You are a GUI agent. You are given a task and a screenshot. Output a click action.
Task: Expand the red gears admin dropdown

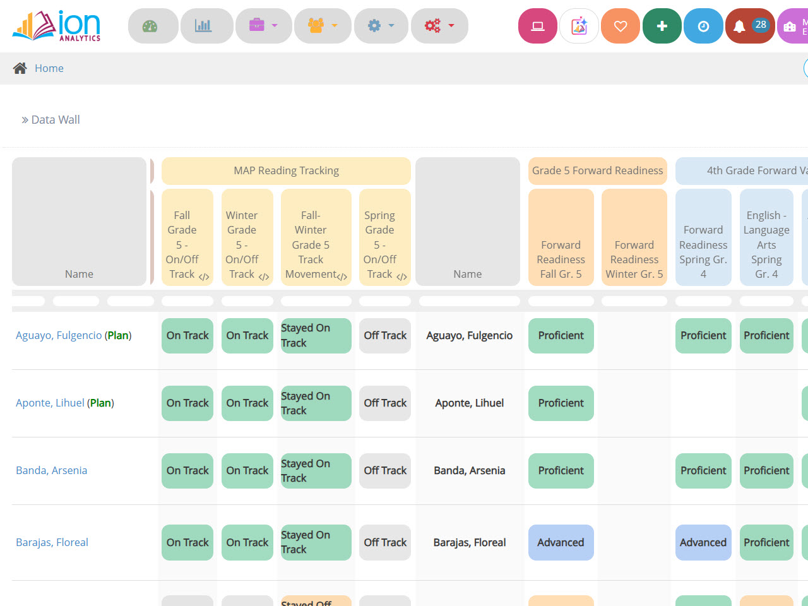[x=439, y=26]
